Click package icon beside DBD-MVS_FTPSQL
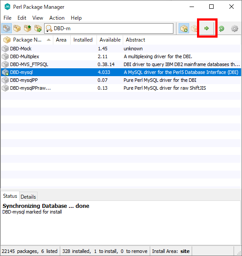This screenshot has width=242, height=256. point(5,64)
